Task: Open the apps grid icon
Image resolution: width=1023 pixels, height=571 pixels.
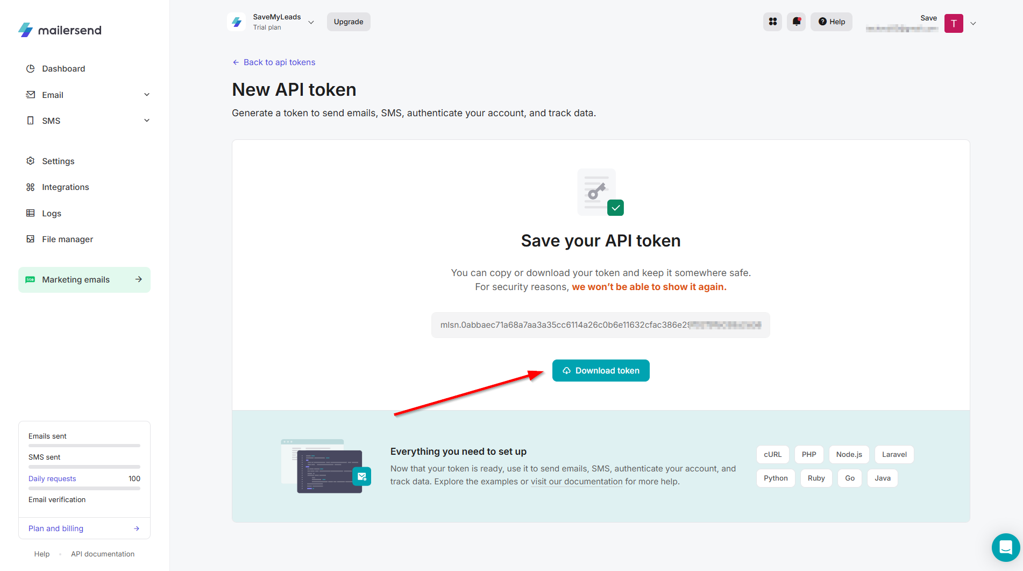Action: [x=772, y=22]
